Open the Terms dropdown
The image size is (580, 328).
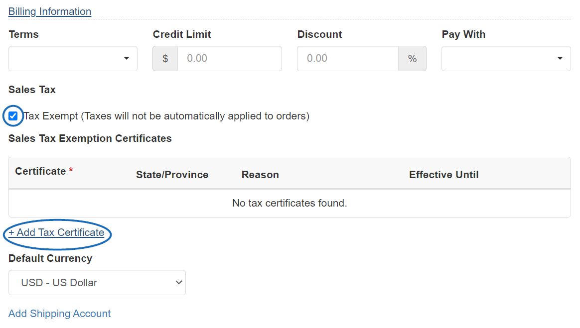72,58
